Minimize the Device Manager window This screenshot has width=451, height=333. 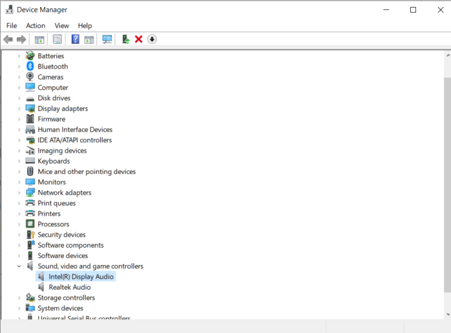click(x=386, y=10)
